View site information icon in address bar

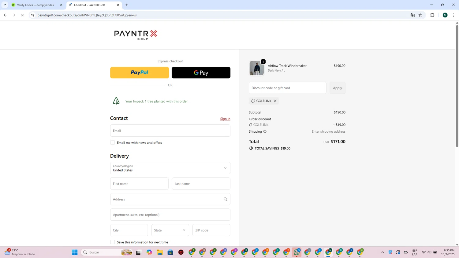pyautogui.click(x=33, y=15)
